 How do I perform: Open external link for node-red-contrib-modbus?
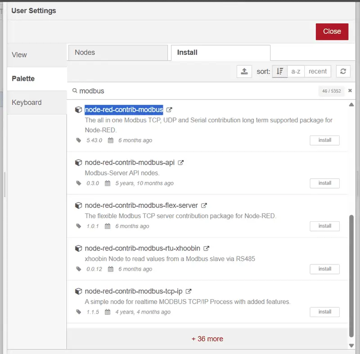tap(169, 110)
